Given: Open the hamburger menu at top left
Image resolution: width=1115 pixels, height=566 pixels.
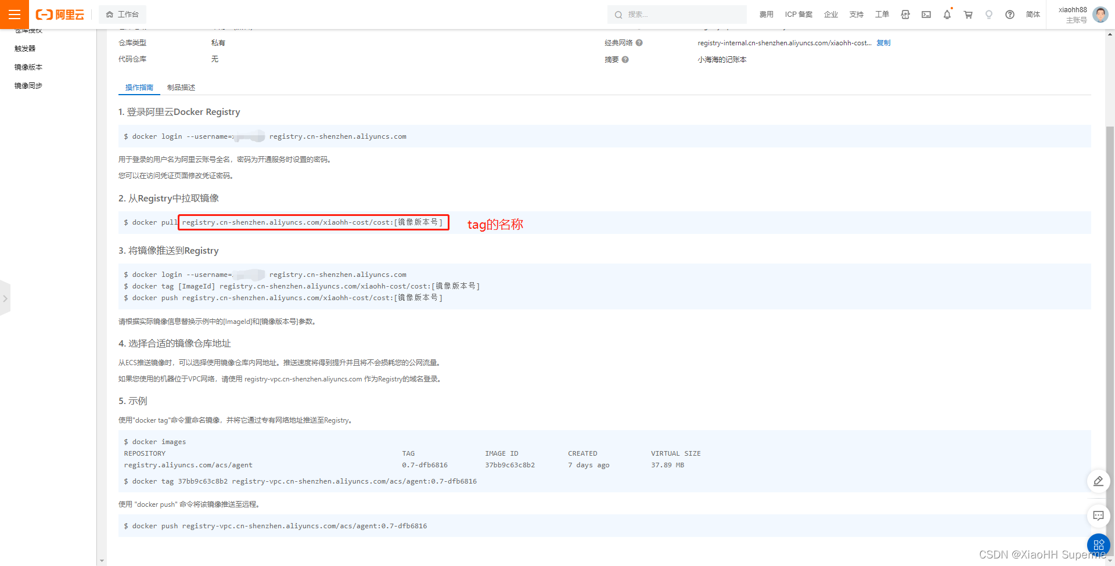Looking at the screenshot, I should pyautogui.click(x=14, y=15).
